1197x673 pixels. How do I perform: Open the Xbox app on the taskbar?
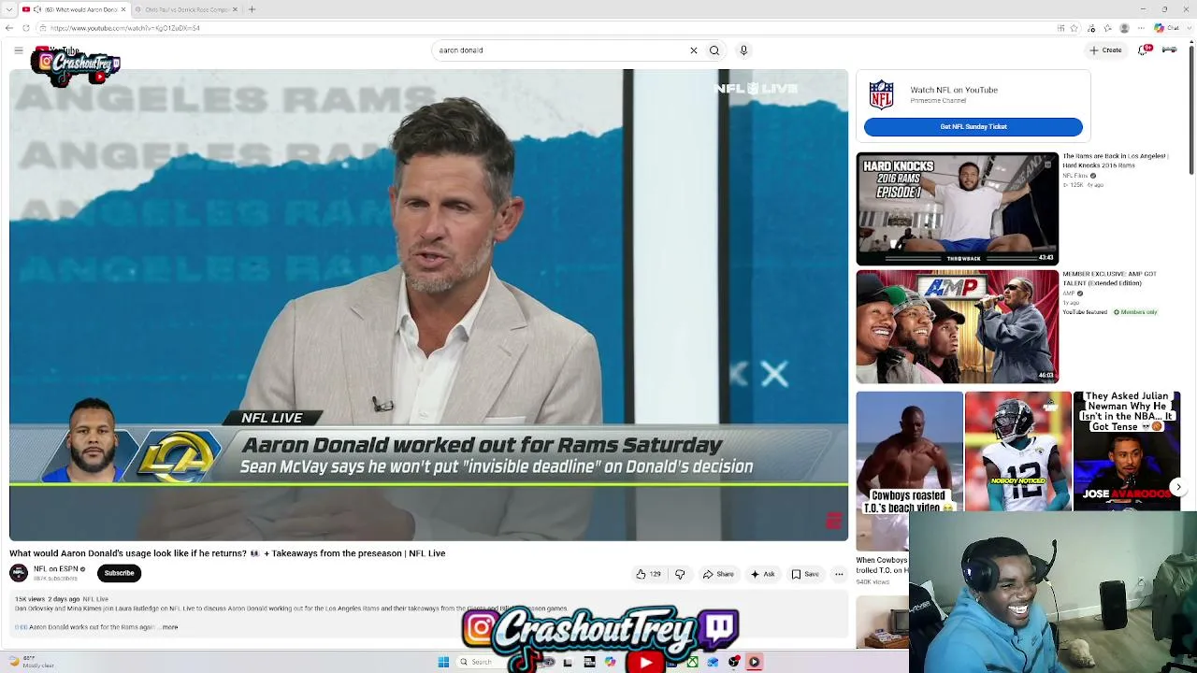pos(692,662)
